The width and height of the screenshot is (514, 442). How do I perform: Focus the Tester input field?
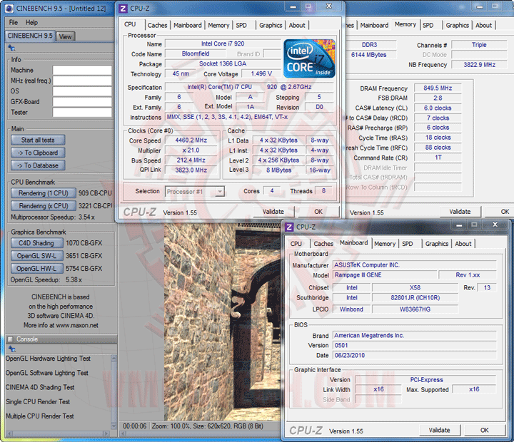[82, 111]
